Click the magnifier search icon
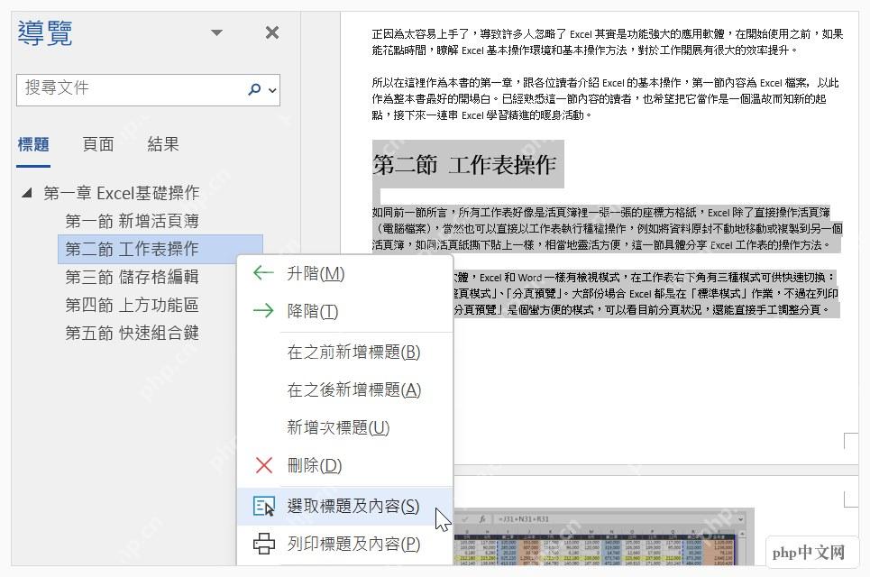Viewport: 870px width, 577px height. coord(254,89)
